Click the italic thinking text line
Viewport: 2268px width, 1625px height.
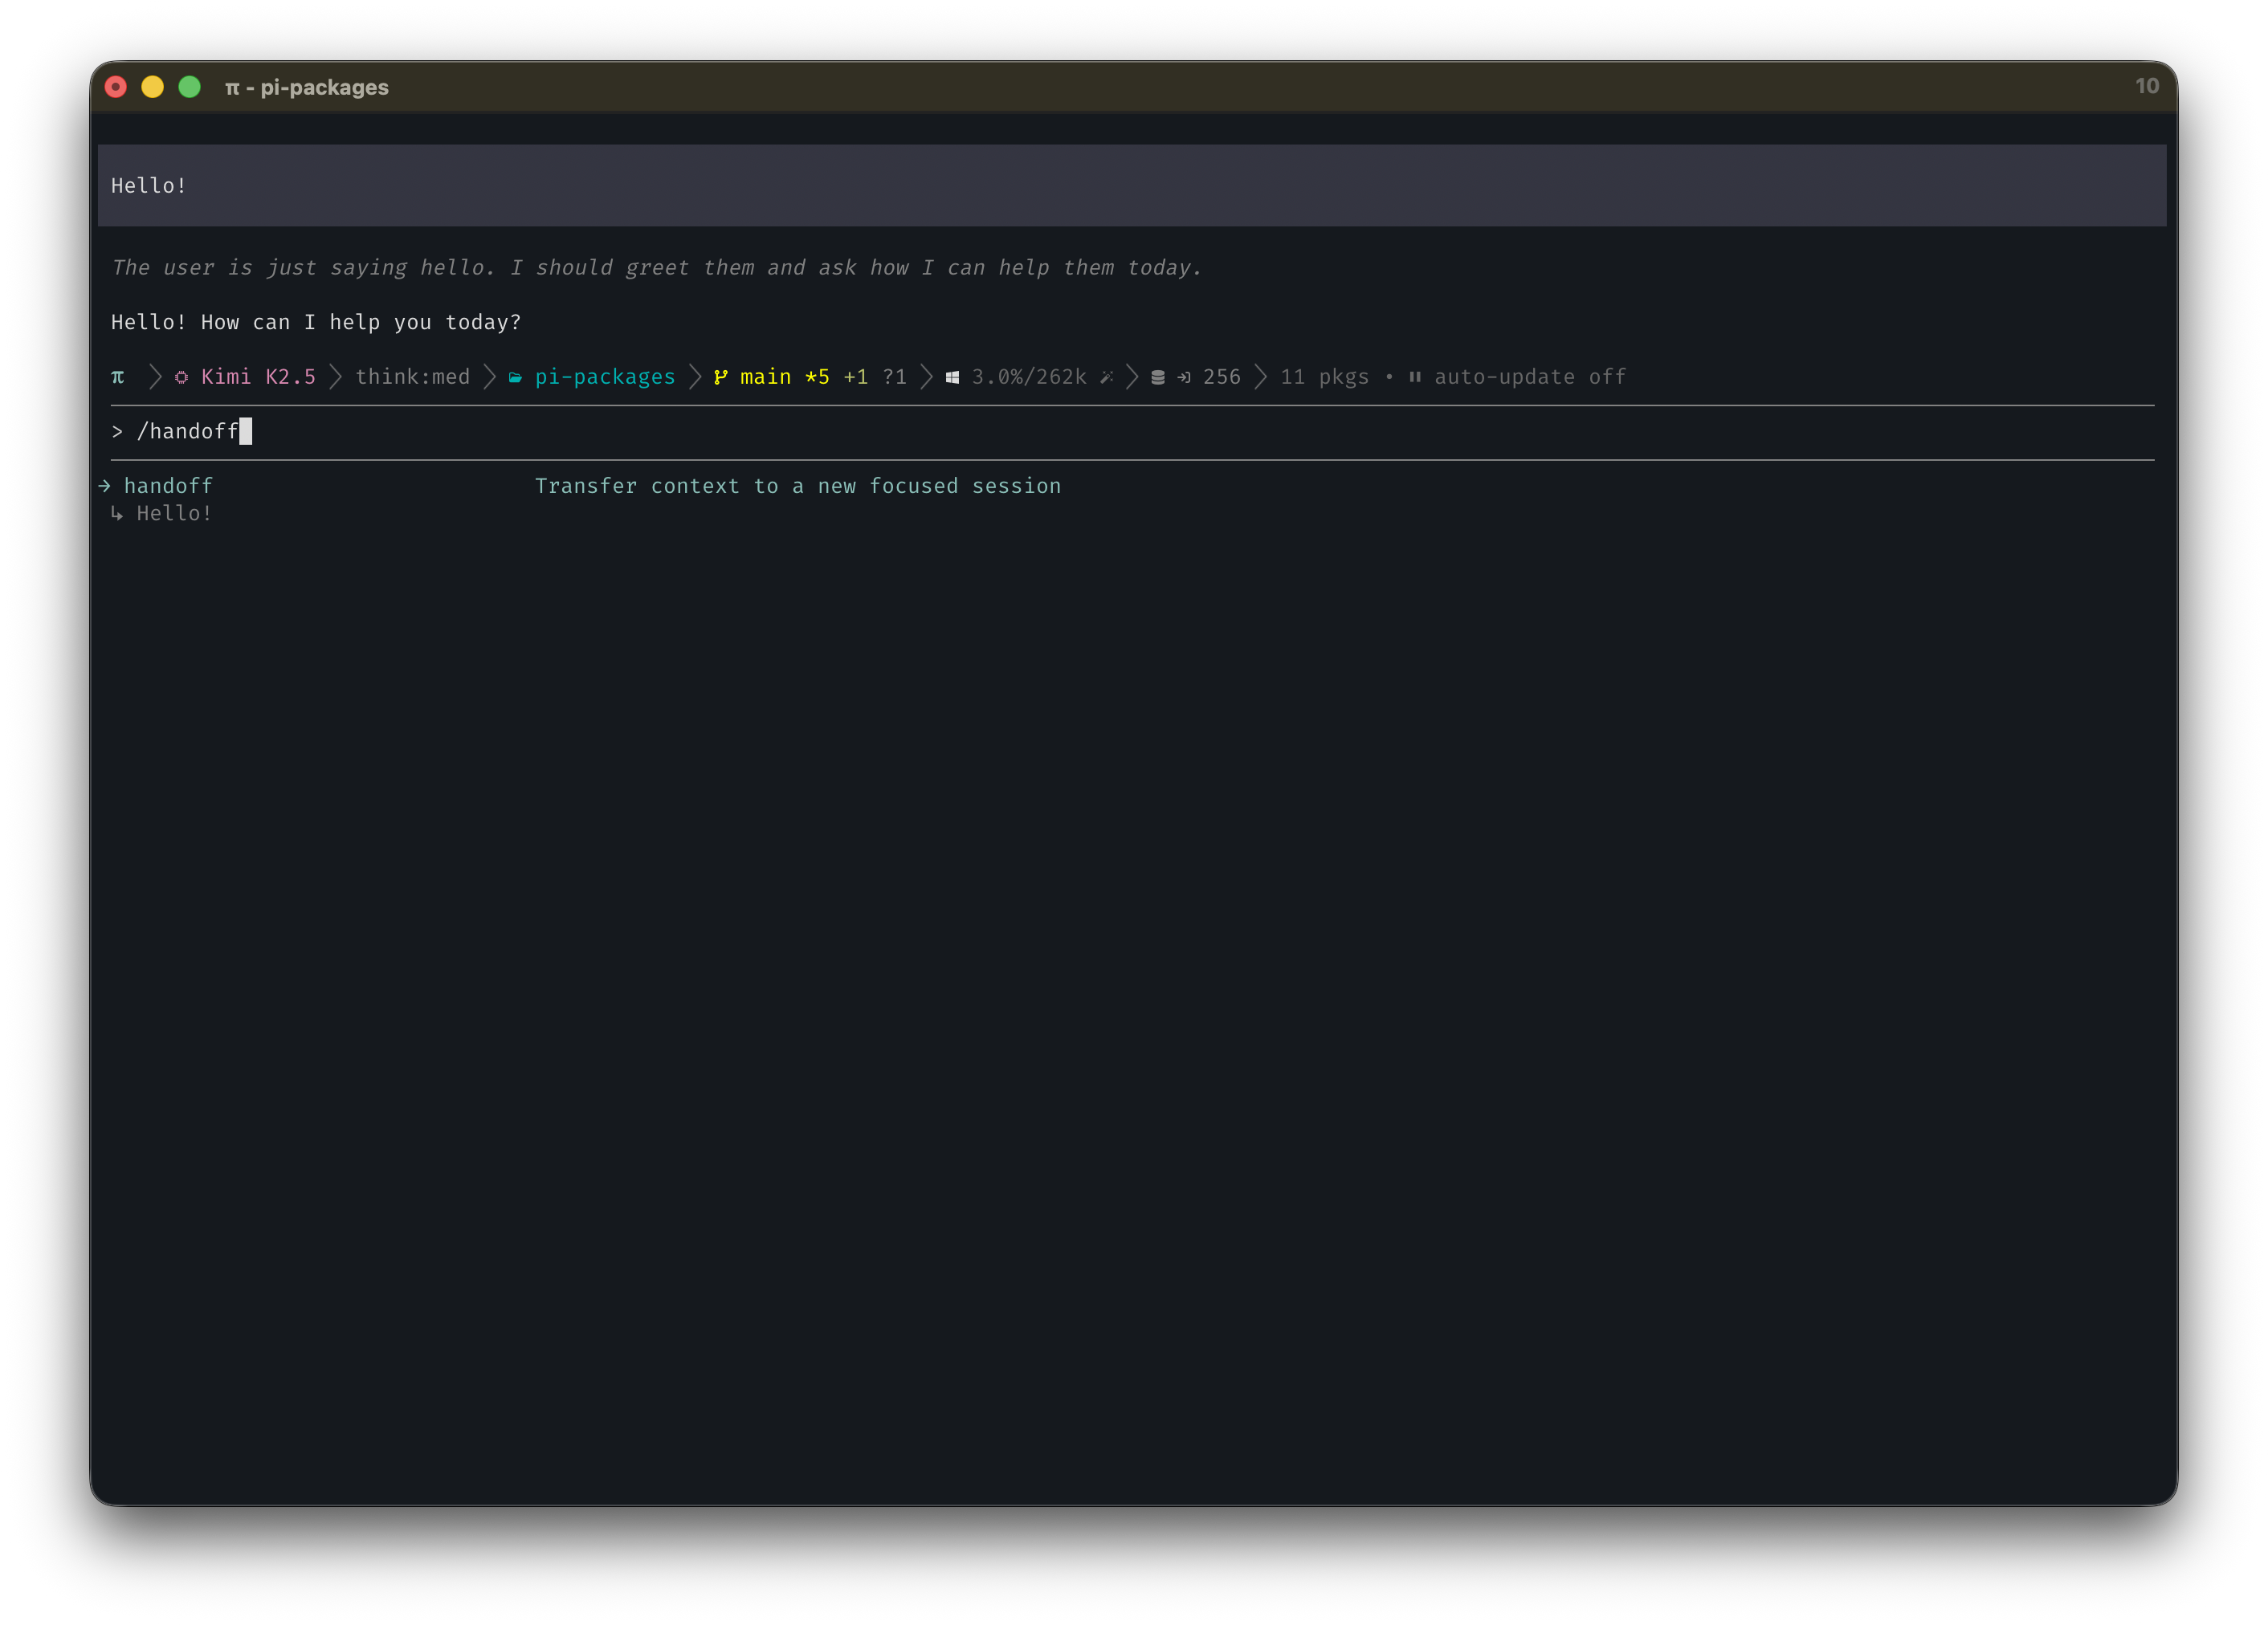pyautogui.click(x=656, y=268)
